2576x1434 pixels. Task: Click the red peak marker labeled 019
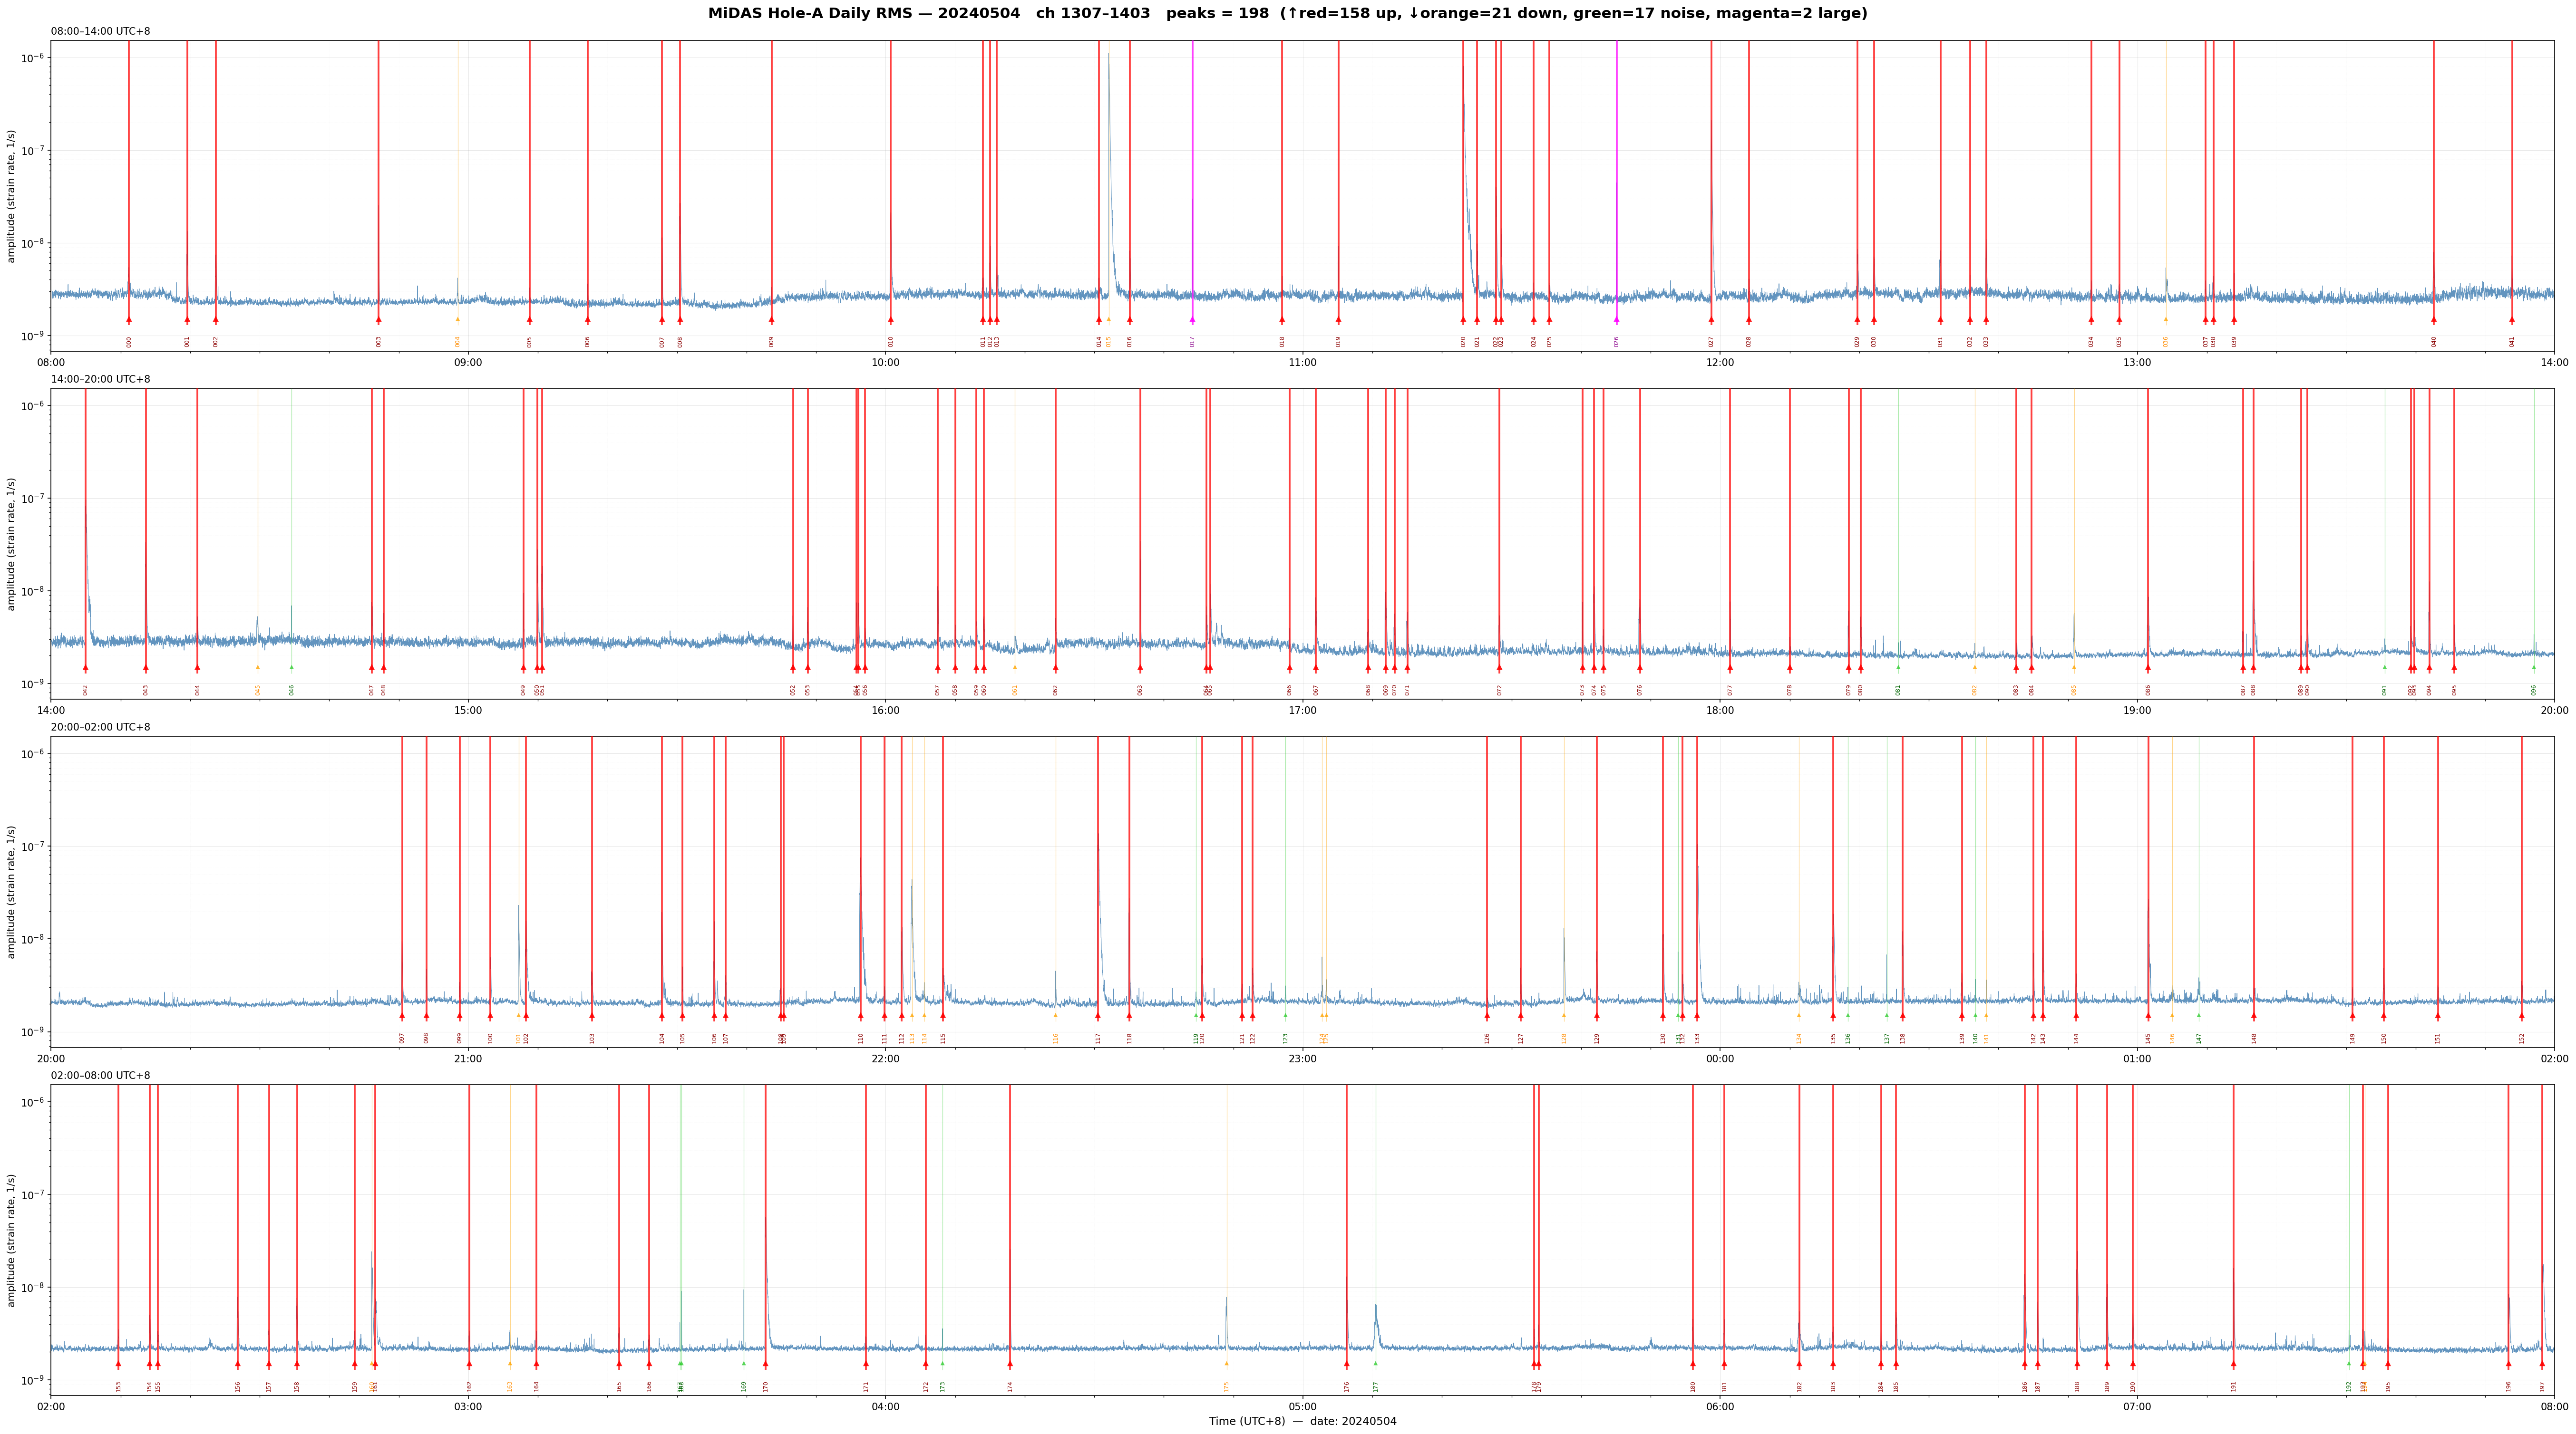pos(1338,320)
